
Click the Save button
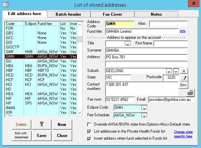coord(42,136)
